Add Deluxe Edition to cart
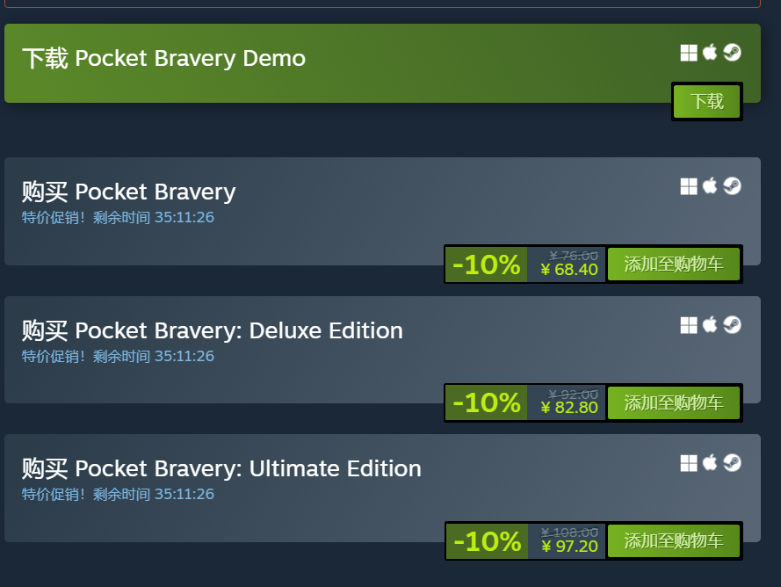 point(674,402)
